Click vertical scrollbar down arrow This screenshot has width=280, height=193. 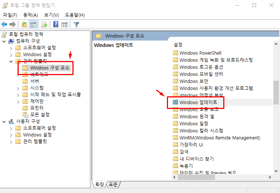pos(276,171)
